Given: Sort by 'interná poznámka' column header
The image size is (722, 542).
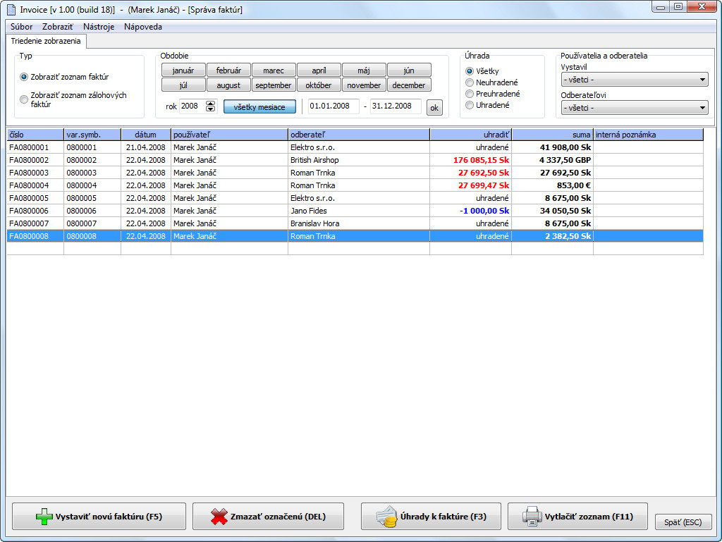Looking at the screenshot, I should point(649,135).
